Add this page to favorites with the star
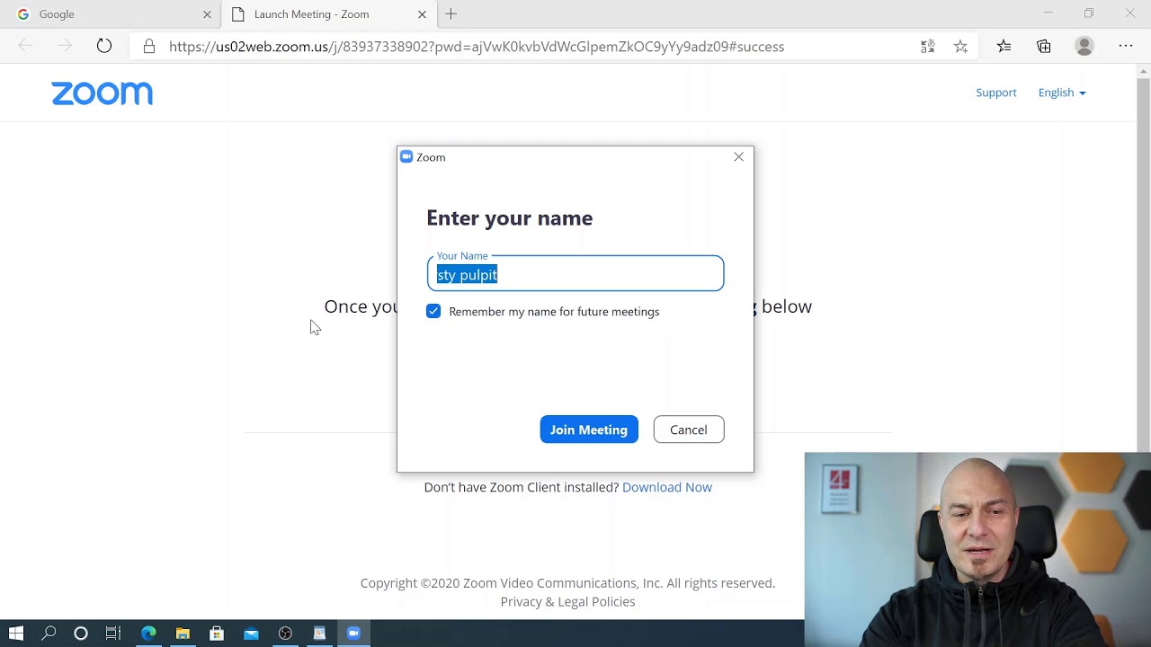1151x647 pixels. coord(960,46)
